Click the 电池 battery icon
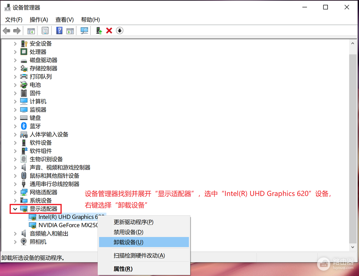This screenshot has width=359, height=276. (x=24, y=85)
